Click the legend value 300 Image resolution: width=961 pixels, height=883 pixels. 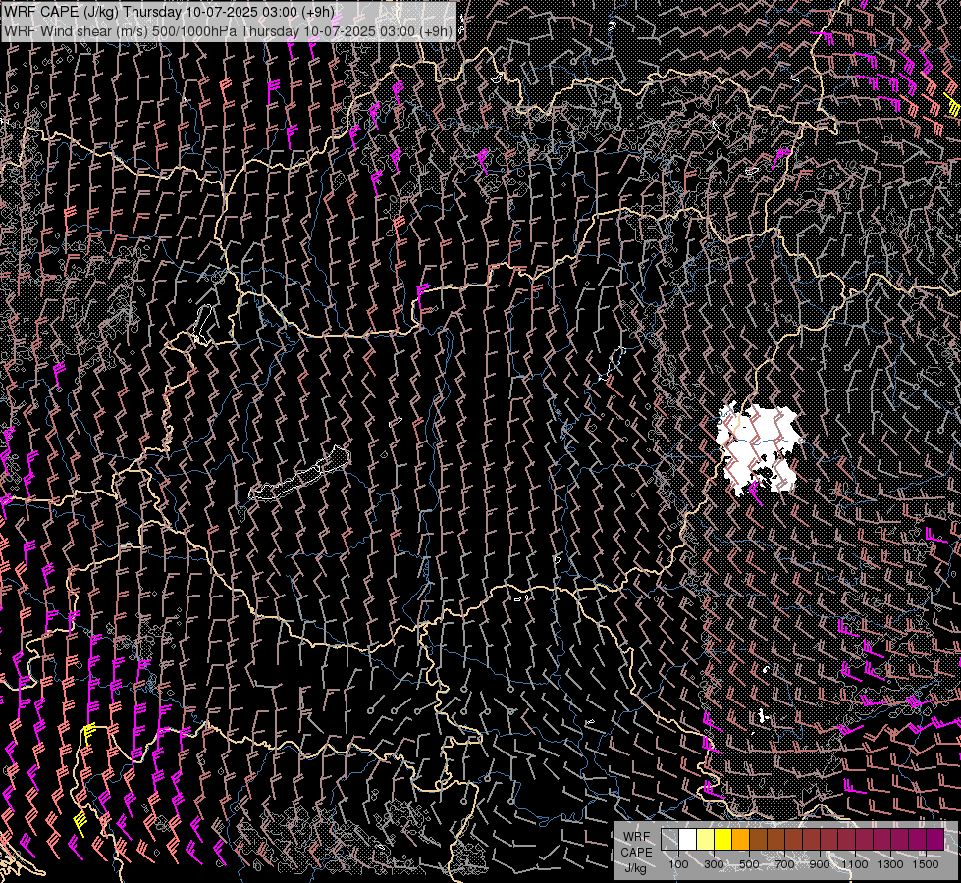coord(714,864)
